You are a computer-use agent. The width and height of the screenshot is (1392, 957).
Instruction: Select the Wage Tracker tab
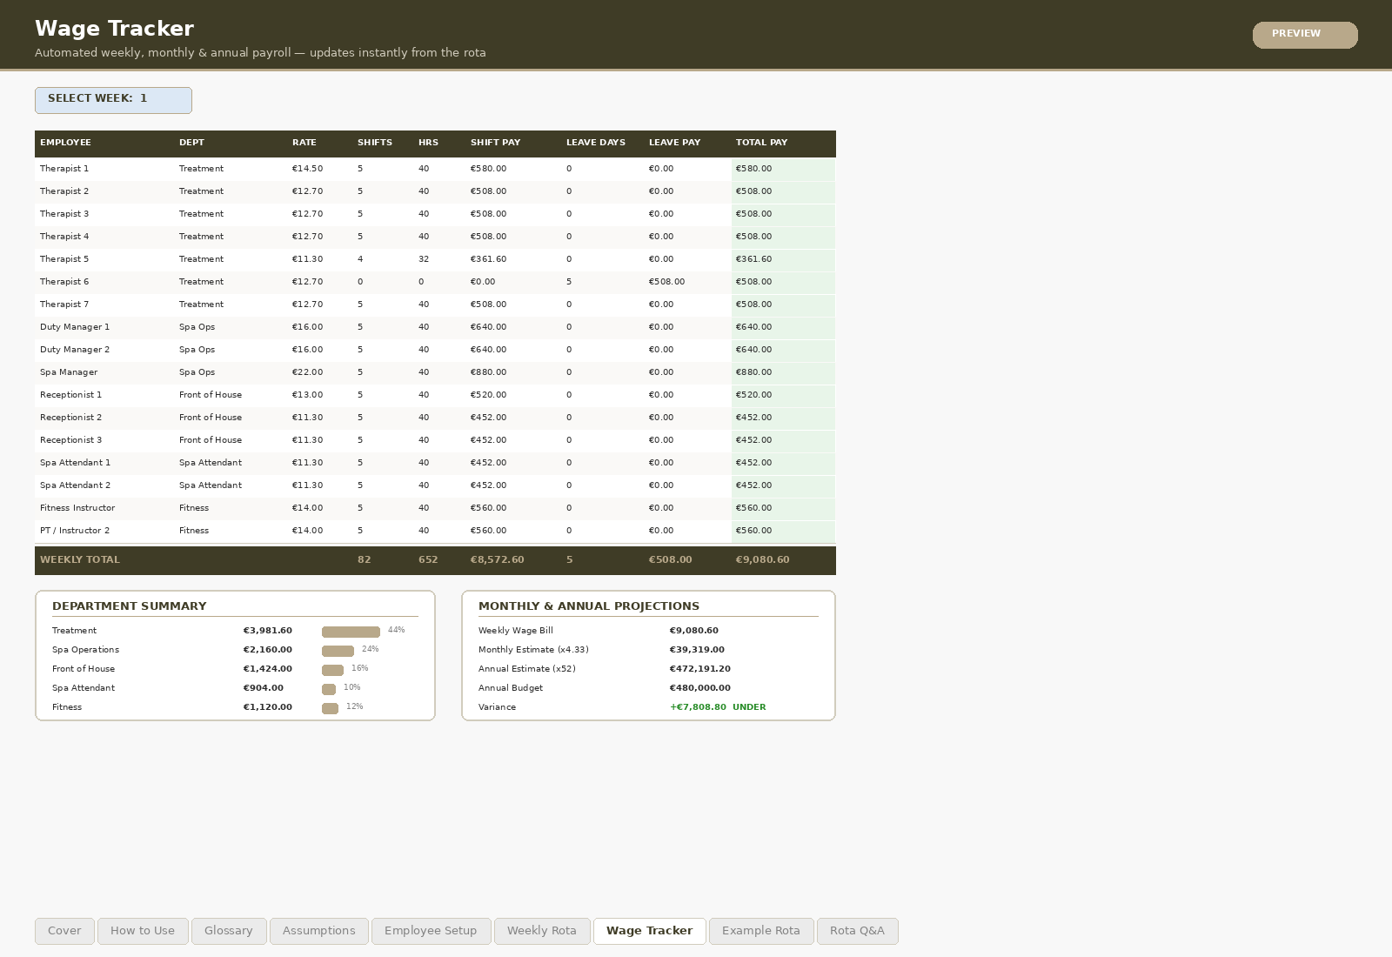coord(649,930)
